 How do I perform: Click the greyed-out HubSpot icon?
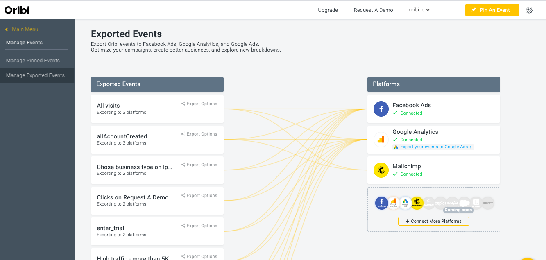click(453, 203)
